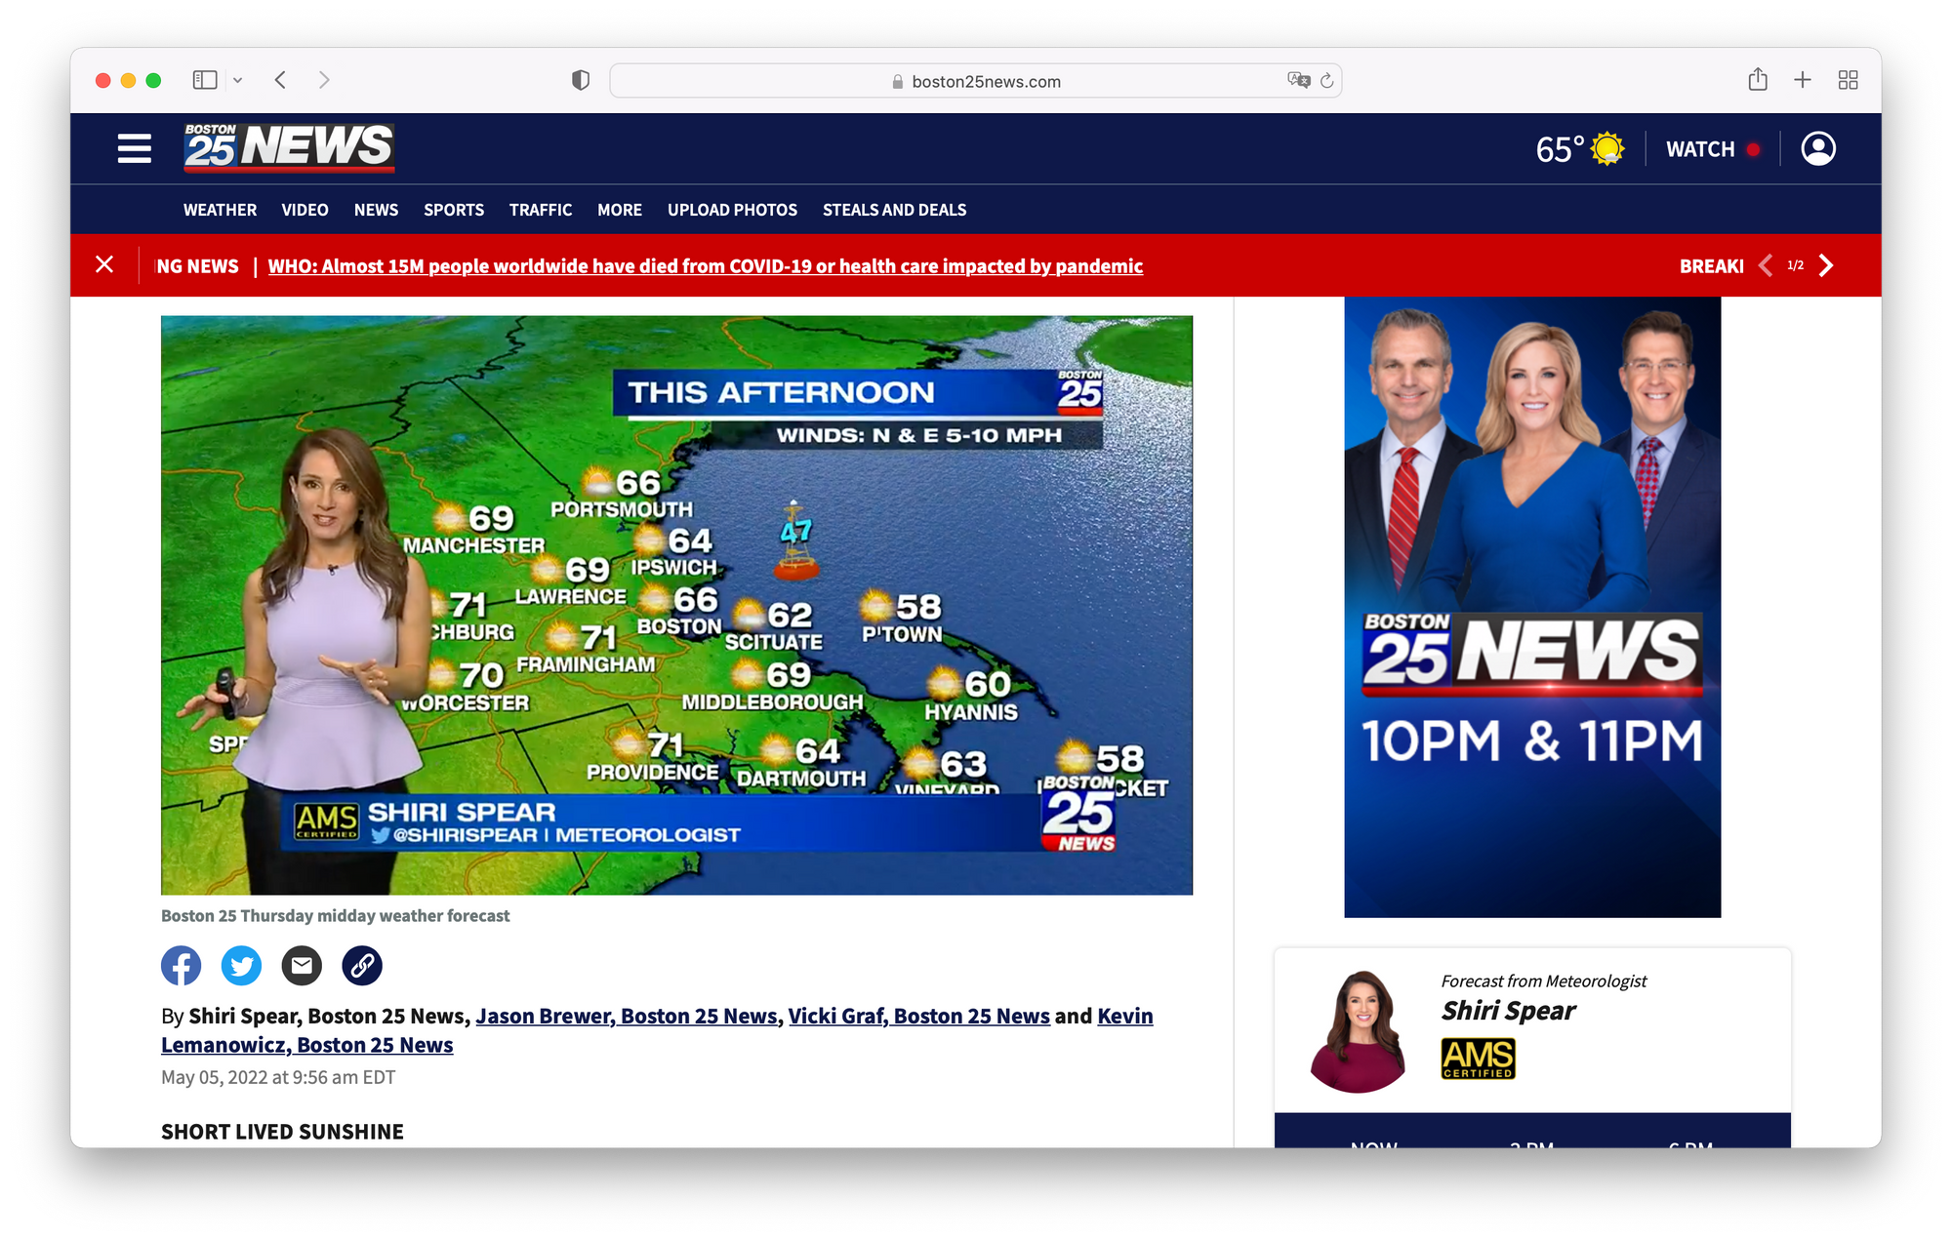The width and height of the screenshot is (1952, 1241).
Task: Copy article link icon
Action: pos(362,966)
